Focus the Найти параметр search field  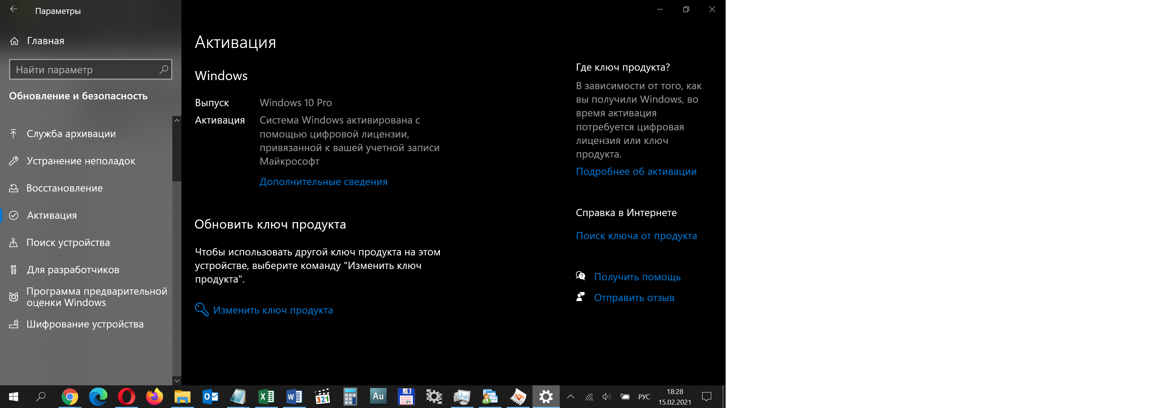click(x=91, y=70)
